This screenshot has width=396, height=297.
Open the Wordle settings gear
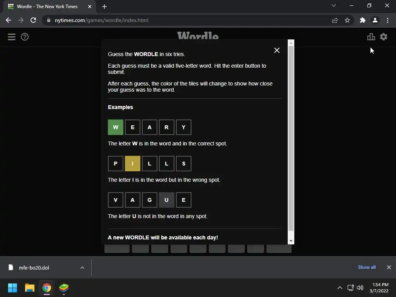384,37
